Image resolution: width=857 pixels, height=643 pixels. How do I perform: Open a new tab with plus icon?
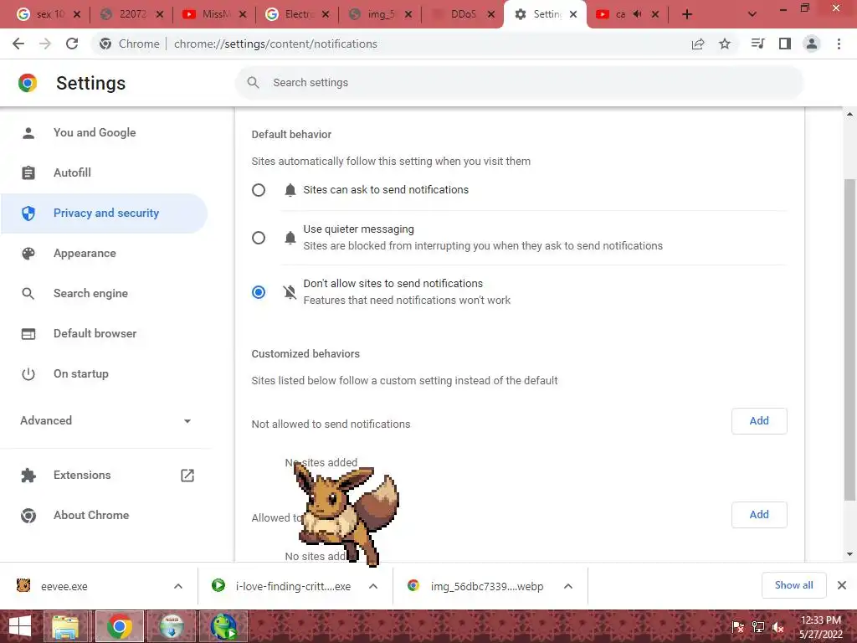pos(687,14)
